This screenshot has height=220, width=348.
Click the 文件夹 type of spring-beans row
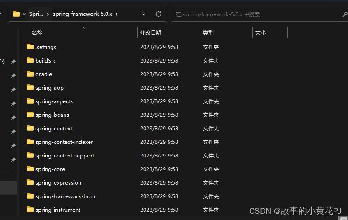(x=211, y=115)
